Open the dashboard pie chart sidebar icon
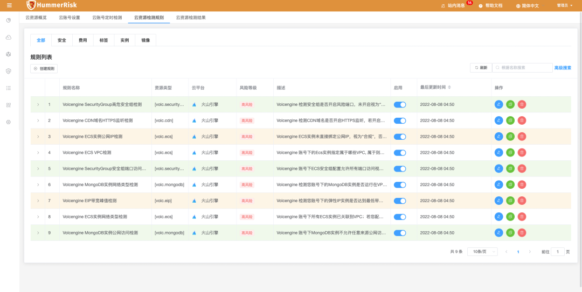Viewport: 582px width, 292px height. pos(9,20)
